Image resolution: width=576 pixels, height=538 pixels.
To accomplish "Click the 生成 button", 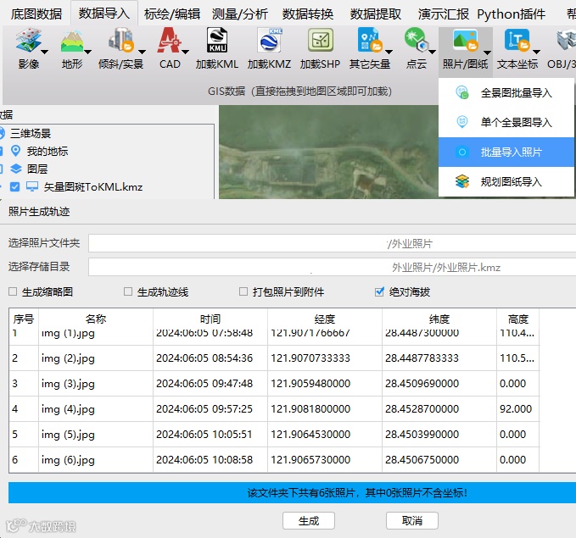I will point(309,520).
